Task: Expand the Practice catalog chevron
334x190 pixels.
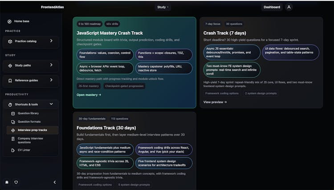Action: [x=51, y=40]
